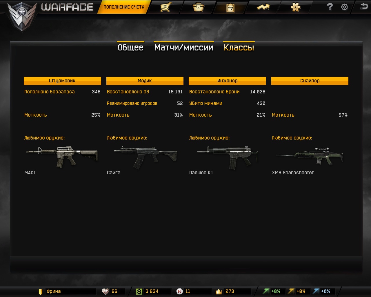The height and width of the screenshot is (297, 371).
Task: Click the value 19 131 restored health
Action: tap(175, 92)
